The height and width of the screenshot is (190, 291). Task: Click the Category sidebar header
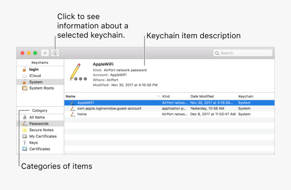pos(40,111)
